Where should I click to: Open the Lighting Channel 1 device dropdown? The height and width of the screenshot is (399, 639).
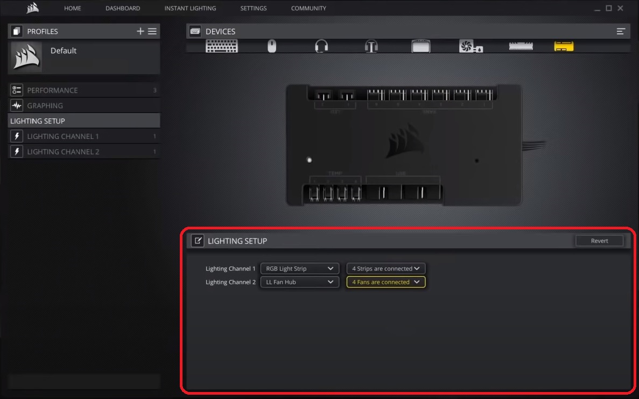(x=299, y=268)
